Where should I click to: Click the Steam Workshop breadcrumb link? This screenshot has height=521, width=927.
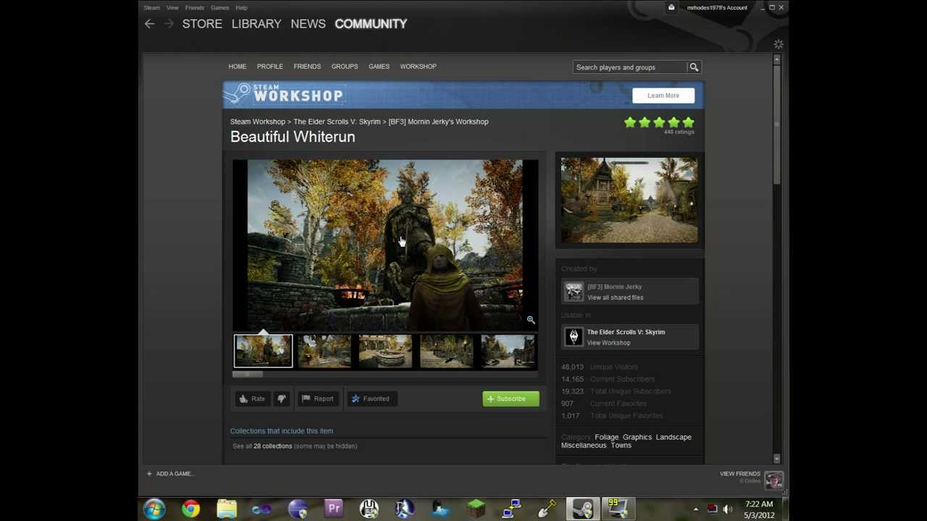coord(258,122)
